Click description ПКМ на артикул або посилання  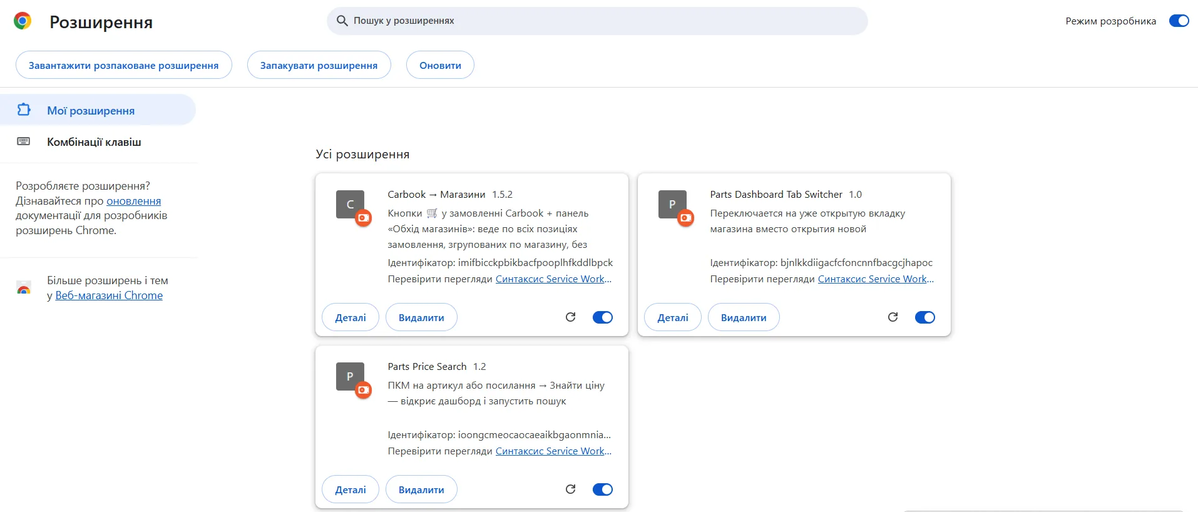coord(496,393)
